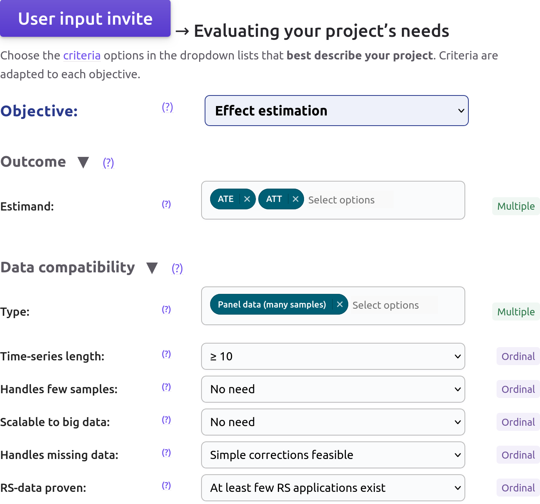
Task: Click the Multiple badge beside Estimand
Action: pyautogui.click(x=516, y=206)
